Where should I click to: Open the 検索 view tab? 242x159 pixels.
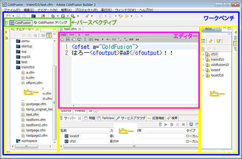[x=172, y=118]
